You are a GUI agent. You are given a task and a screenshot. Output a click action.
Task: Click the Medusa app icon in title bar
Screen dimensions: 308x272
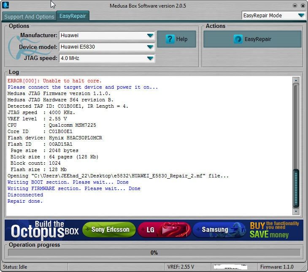tap(5, 5)
